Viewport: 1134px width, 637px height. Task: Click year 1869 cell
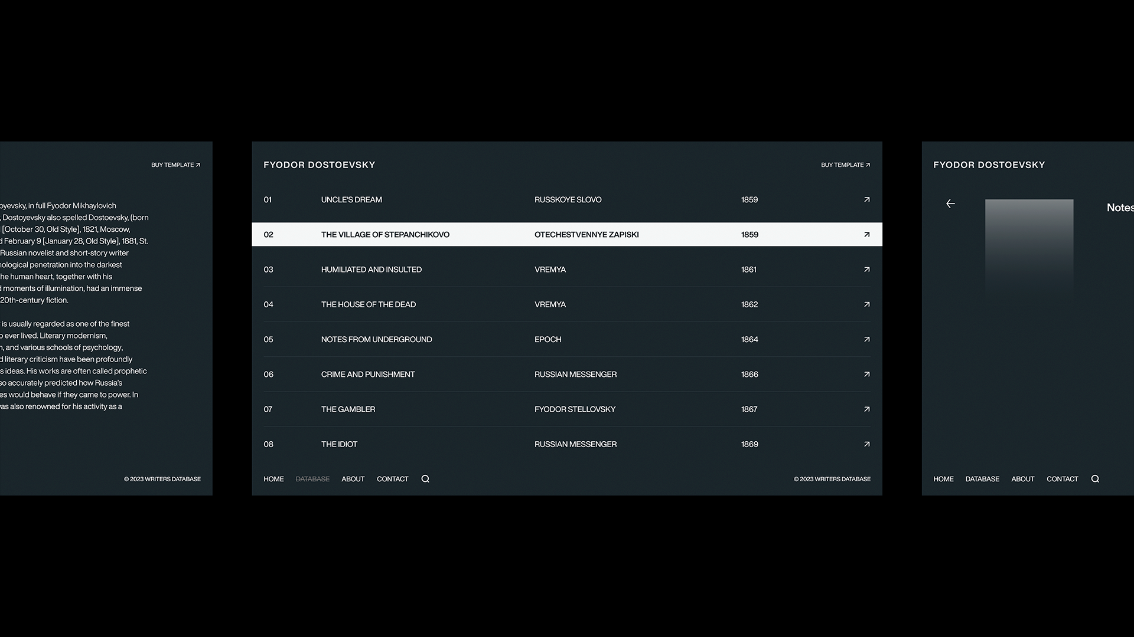[750, 444]
